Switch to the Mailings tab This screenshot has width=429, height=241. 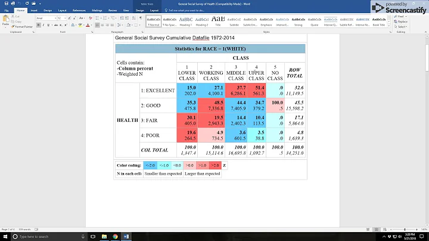97,10
